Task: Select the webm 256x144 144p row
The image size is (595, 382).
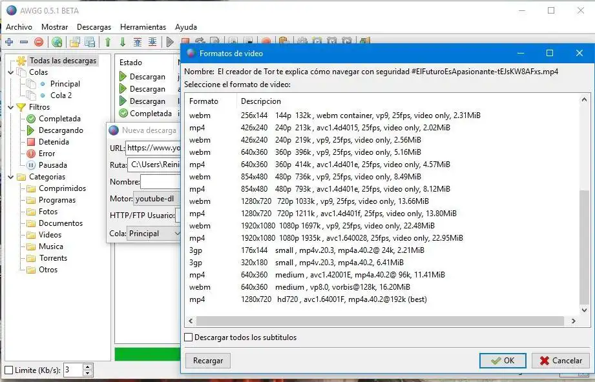Action: pos(382,116)
